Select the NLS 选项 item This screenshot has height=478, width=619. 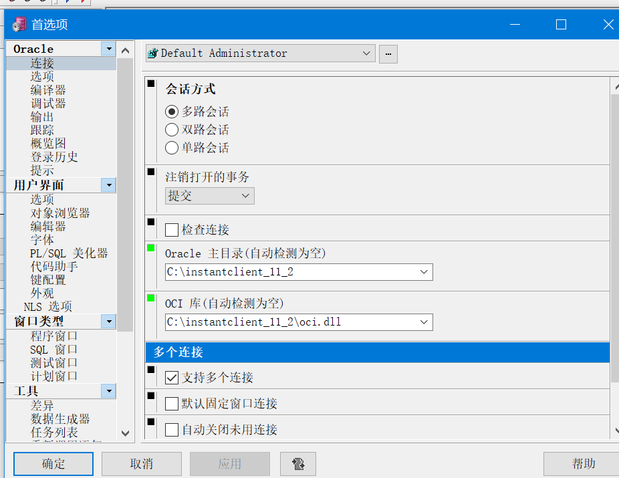(47, 307)
